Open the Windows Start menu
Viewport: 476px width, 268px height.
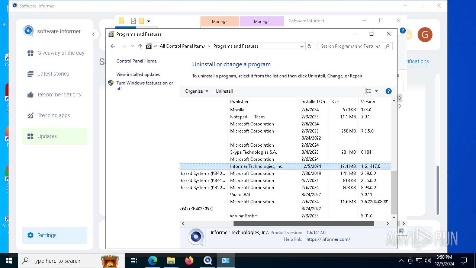9,261
